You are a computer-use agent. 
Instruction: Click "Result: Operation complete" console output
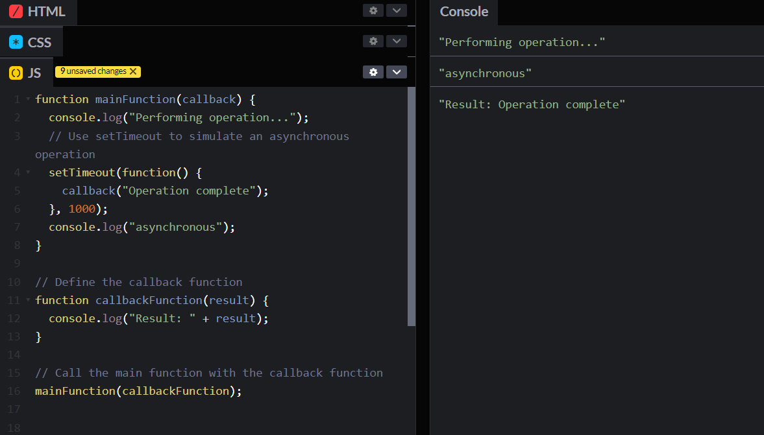(x=532, y=104)
